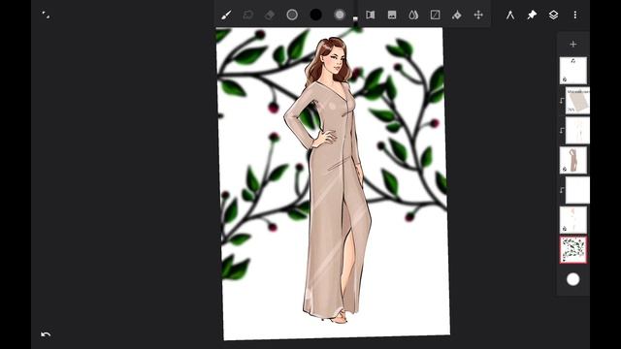Image resolution: width=621 pixels, height=349 pixels.
Task: Toggle lock icon on skin tone layer
Action: (565, 229)
